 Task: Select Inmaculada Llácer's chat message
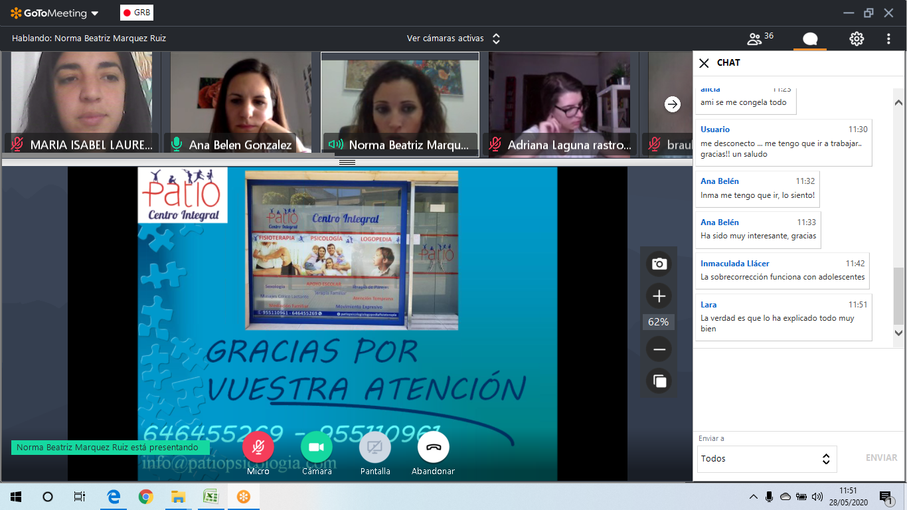tap(782, 270)
